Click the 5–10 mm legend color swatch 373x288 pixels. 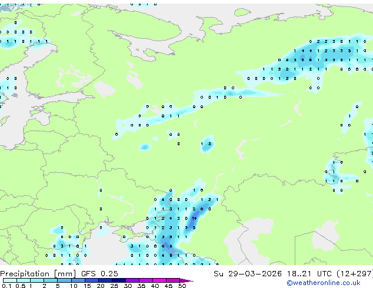click(65, 280)
